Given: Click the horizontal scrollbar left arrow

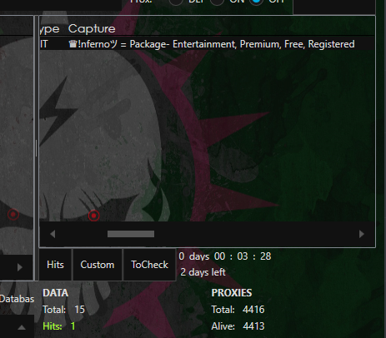Looking at the screenshot, I should [x=53, y=234].
